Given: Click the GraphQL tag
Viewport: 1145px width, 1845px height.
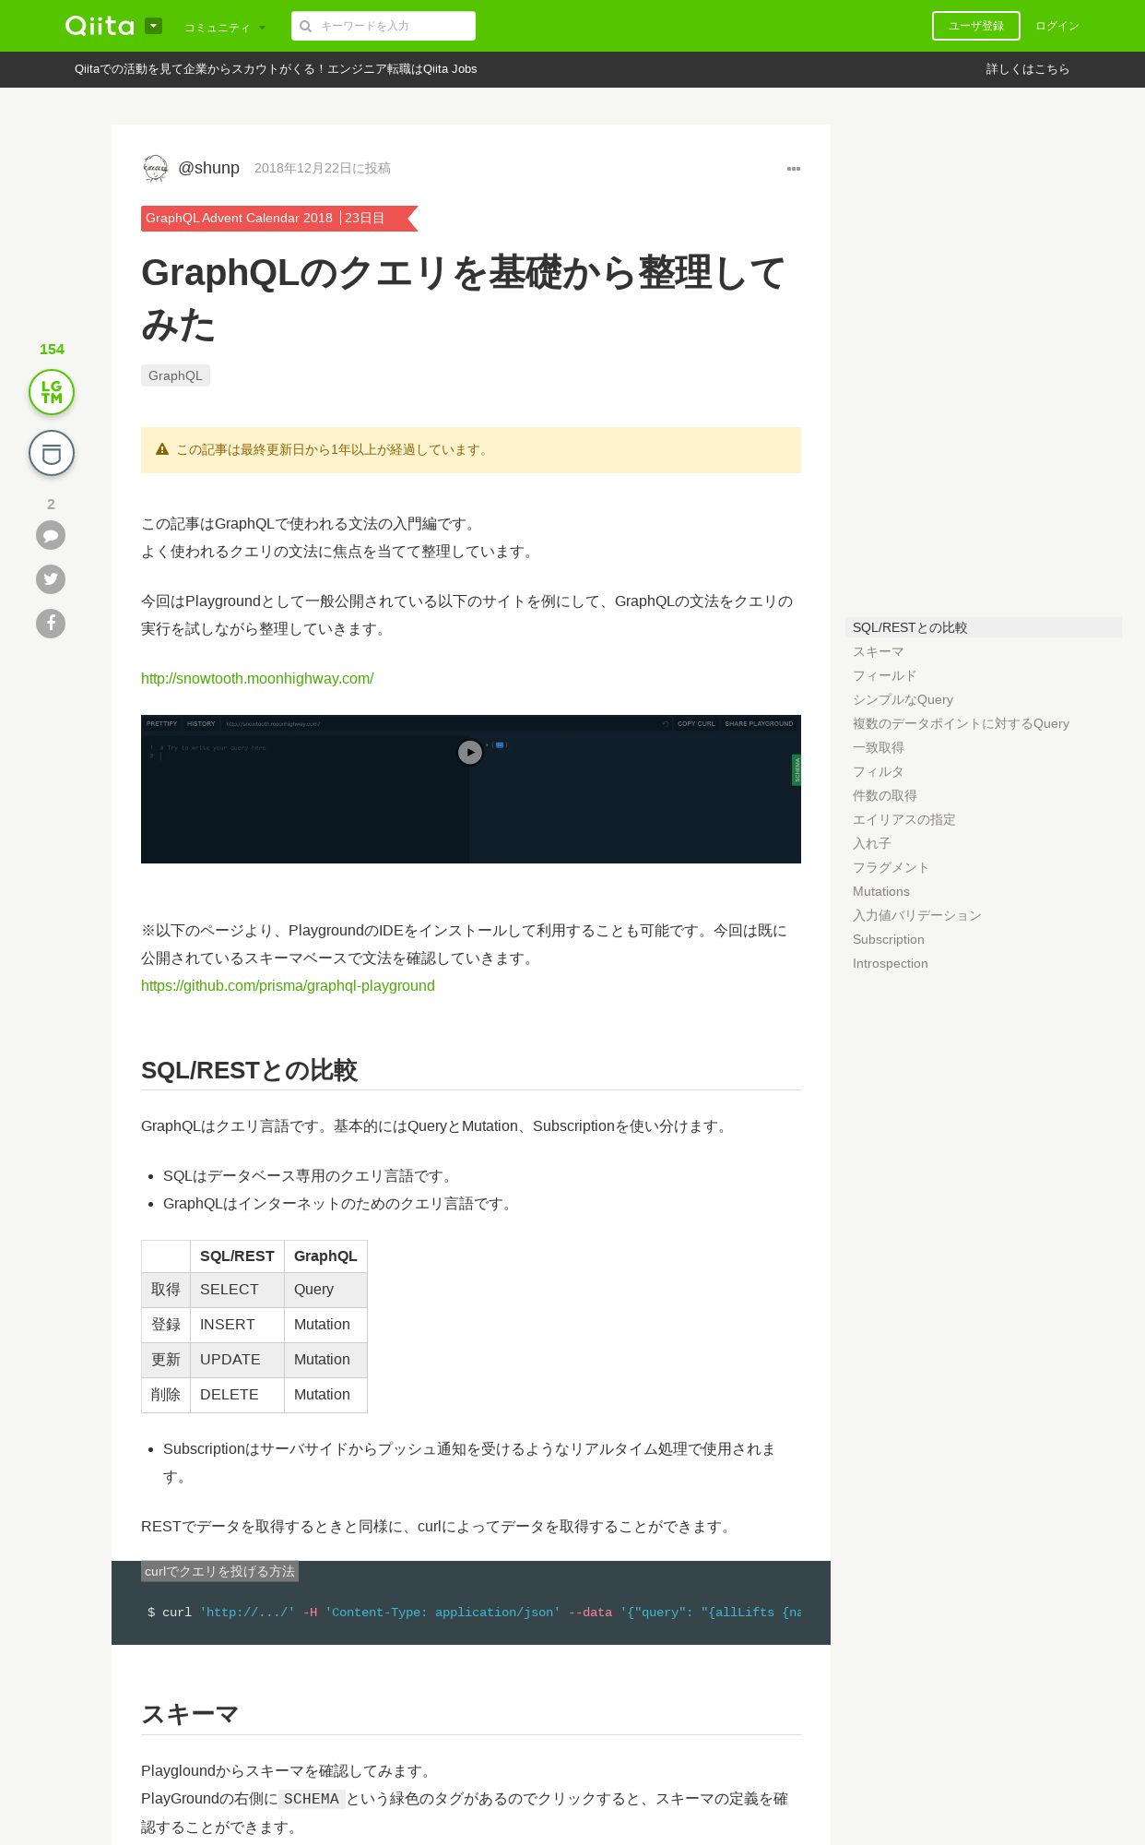Looking at the screenshot, I should pos(175,375).
